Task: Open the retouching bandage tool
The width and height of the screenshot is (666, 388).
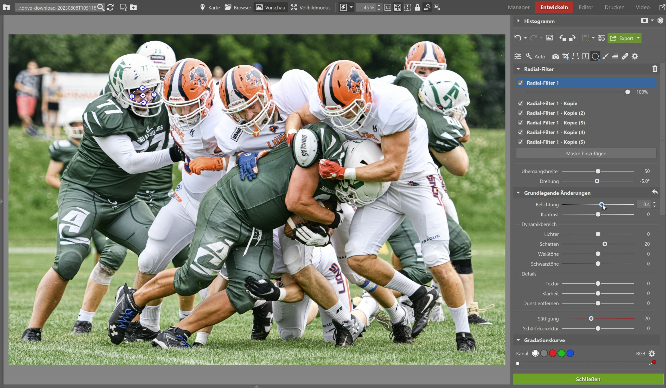Action: pos(625,56)
